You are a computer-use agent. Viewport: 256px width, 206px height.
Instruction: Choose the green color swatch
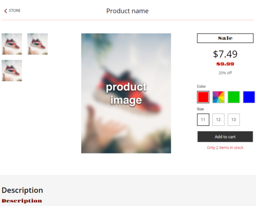[234, 97]
